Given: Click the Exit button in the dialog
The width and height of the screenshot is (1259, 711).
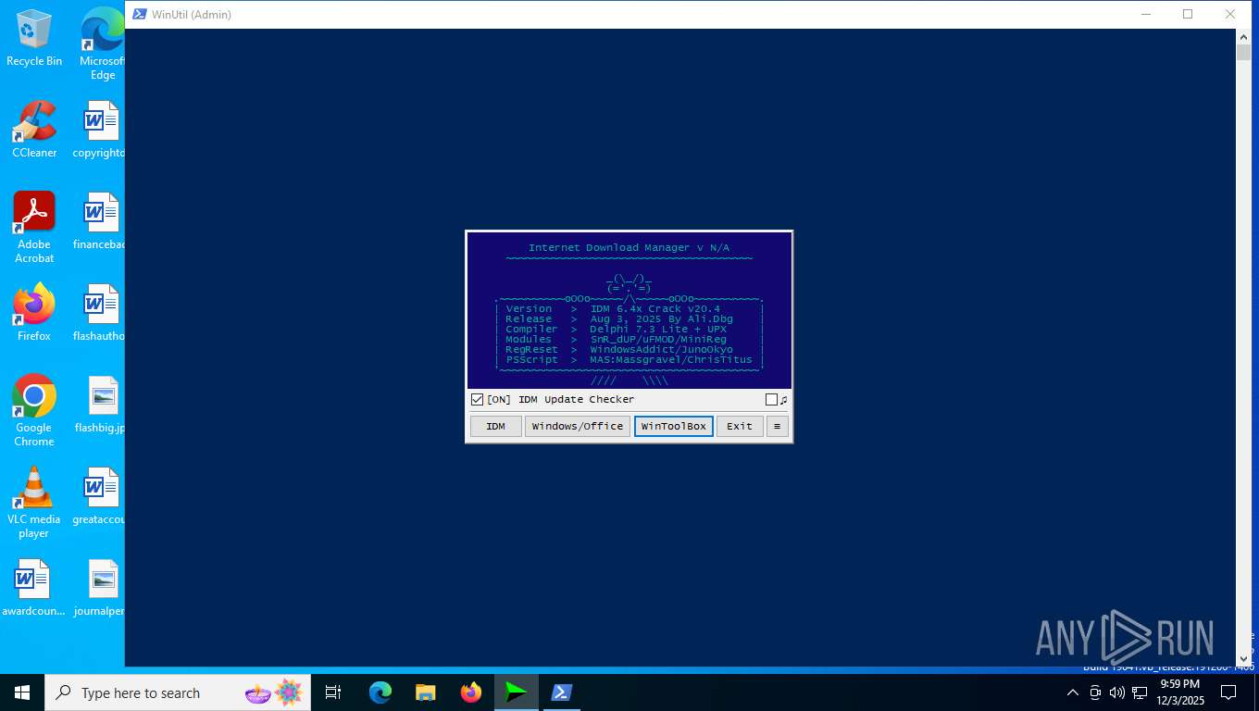Looking at the screenshot, I should (x=740, y=426).
